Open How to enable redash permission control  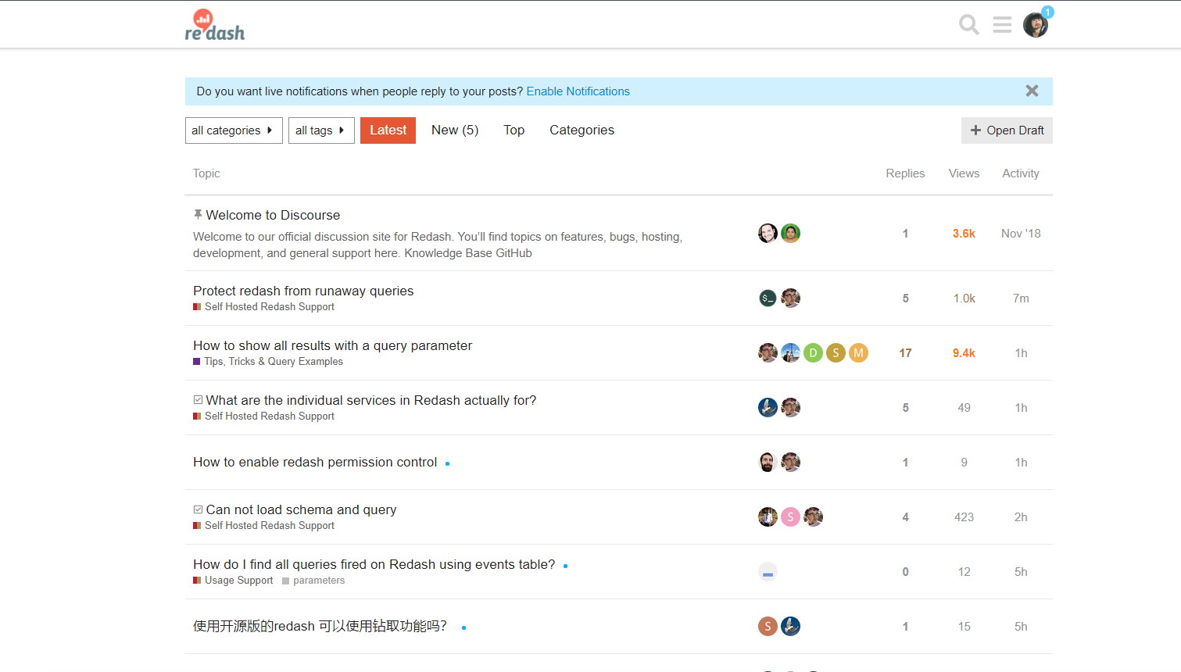coord(315,463)
